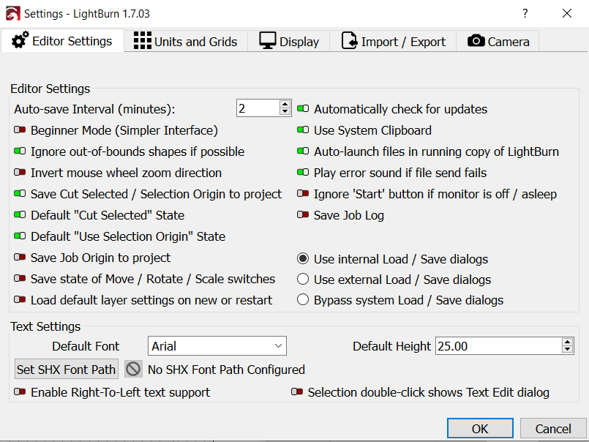The image size is (589, 442).
Task: Enable Right-To-Left text support
Action: tap(20, 392)
